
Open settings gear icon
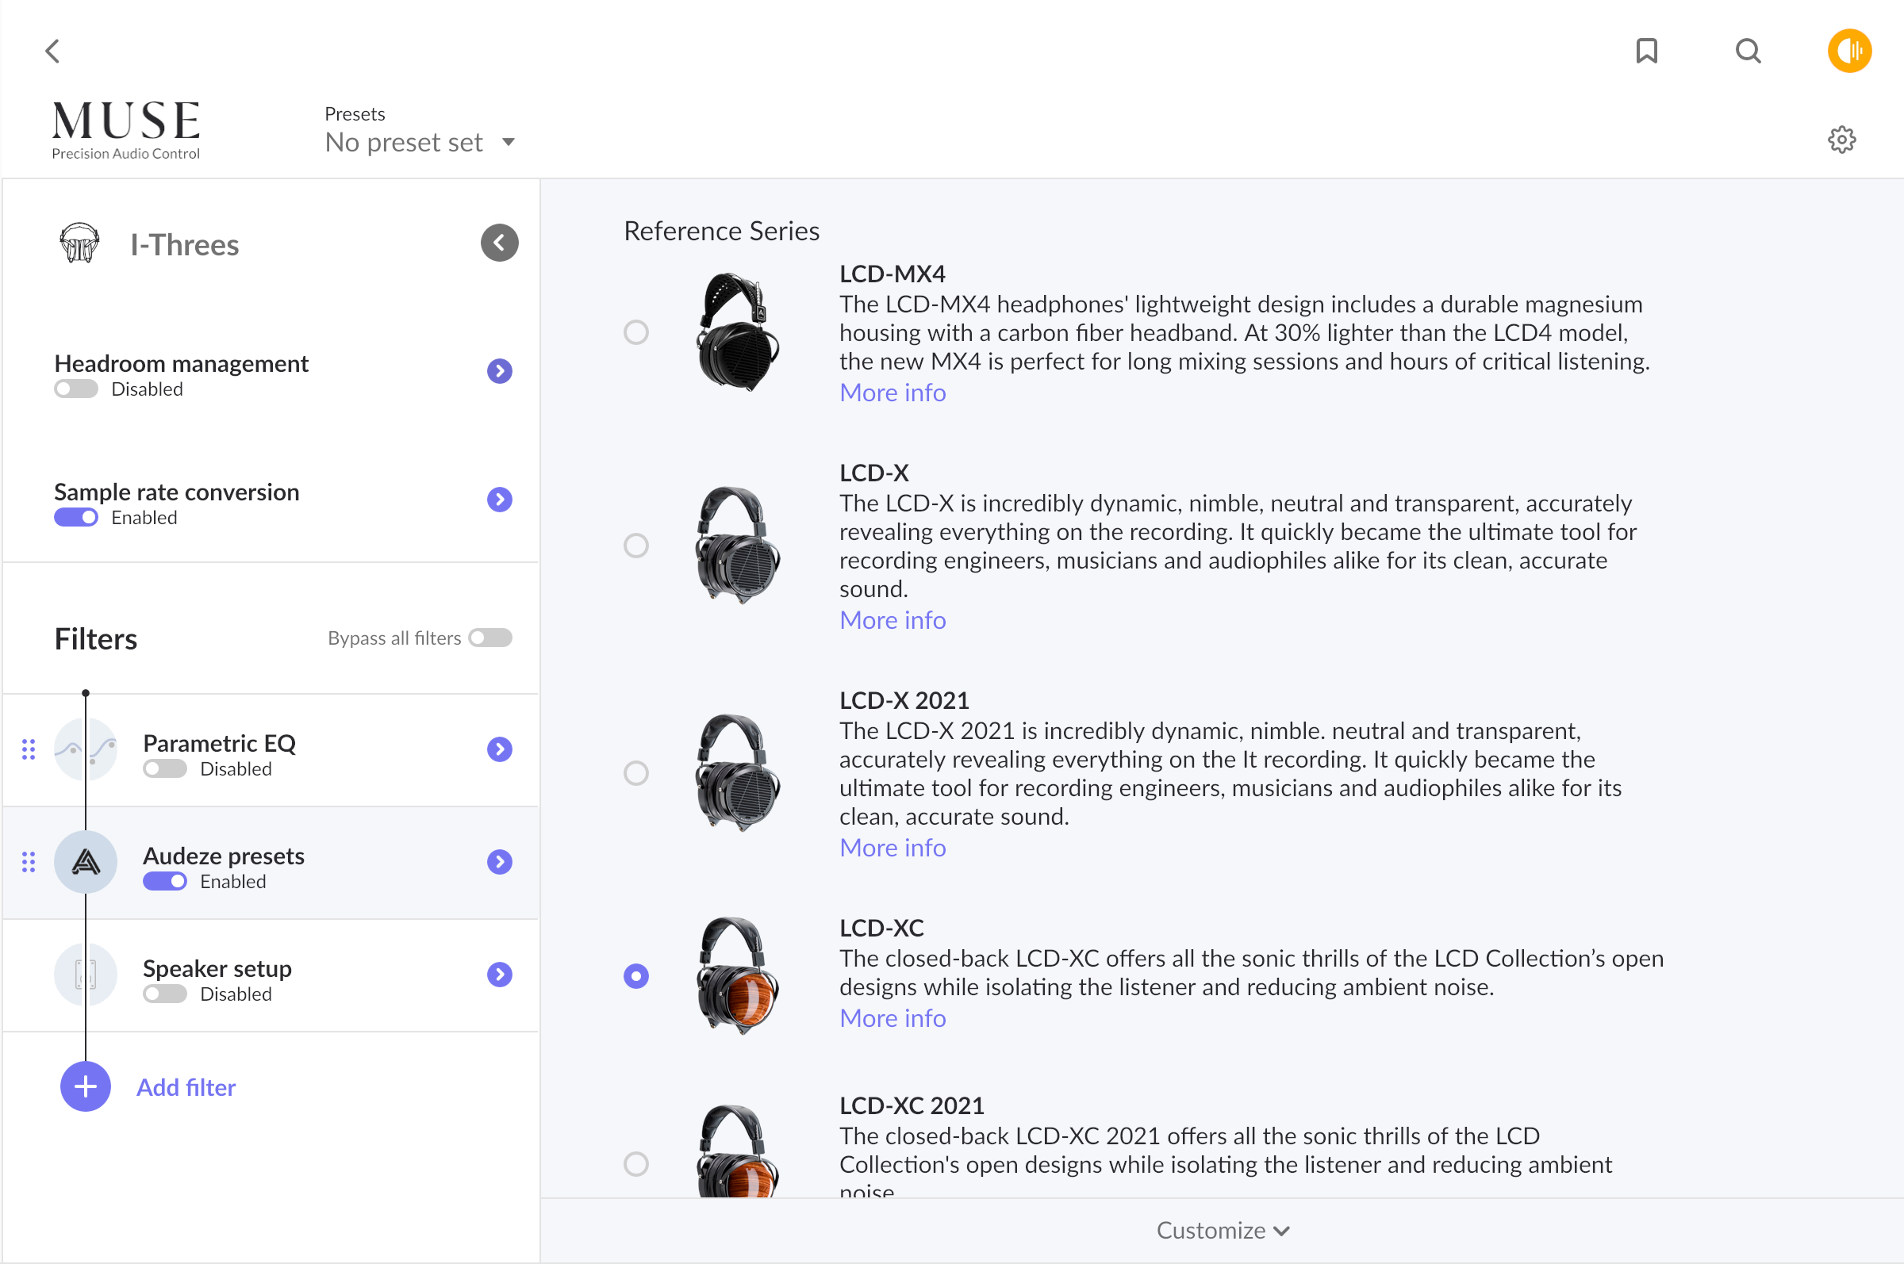pyautogui.click(x=1841, y=140)
